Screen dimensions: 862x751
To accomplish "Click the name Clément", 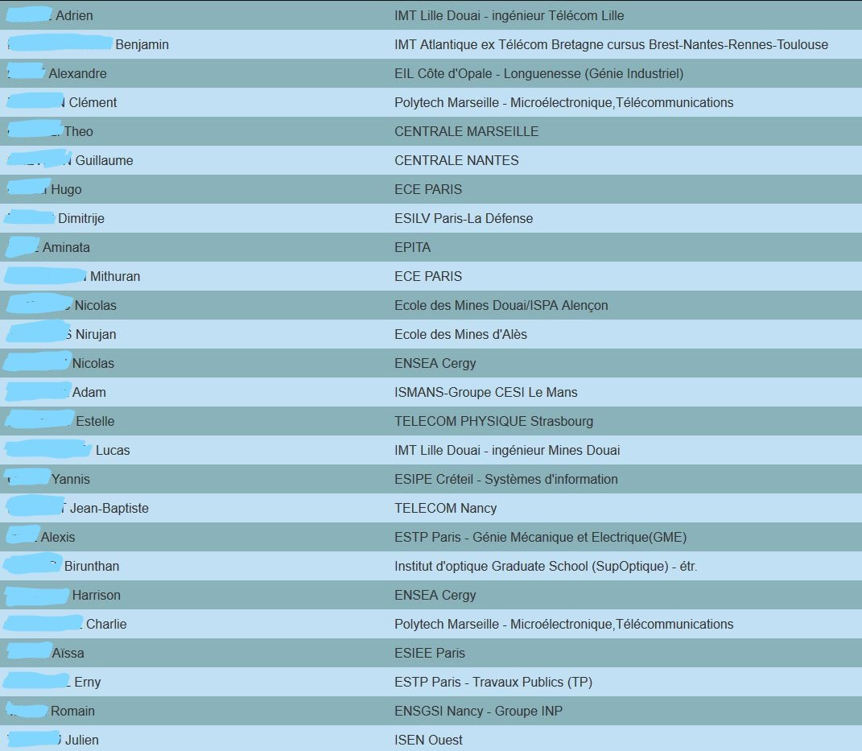I will coord(93,103).
